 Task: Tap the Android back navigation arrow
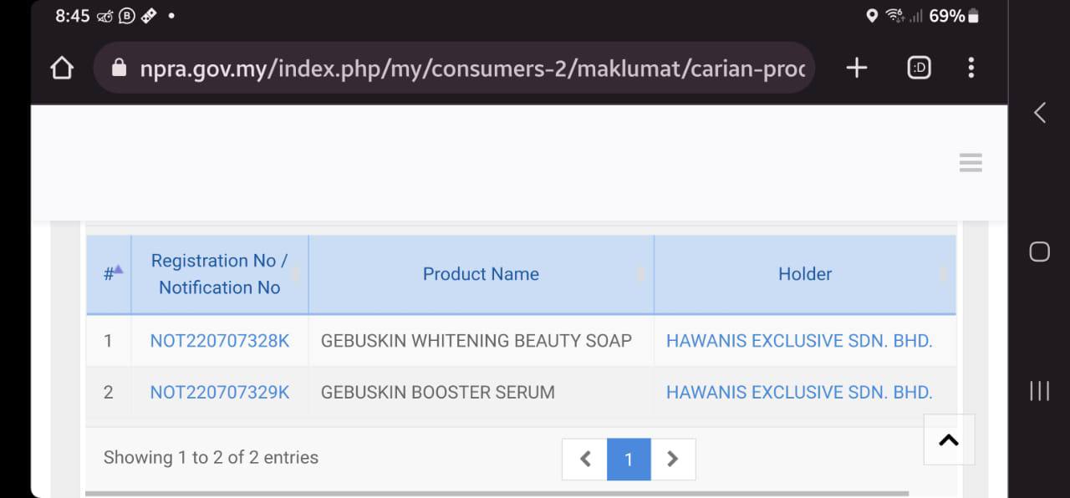[x=1039, y=113]
